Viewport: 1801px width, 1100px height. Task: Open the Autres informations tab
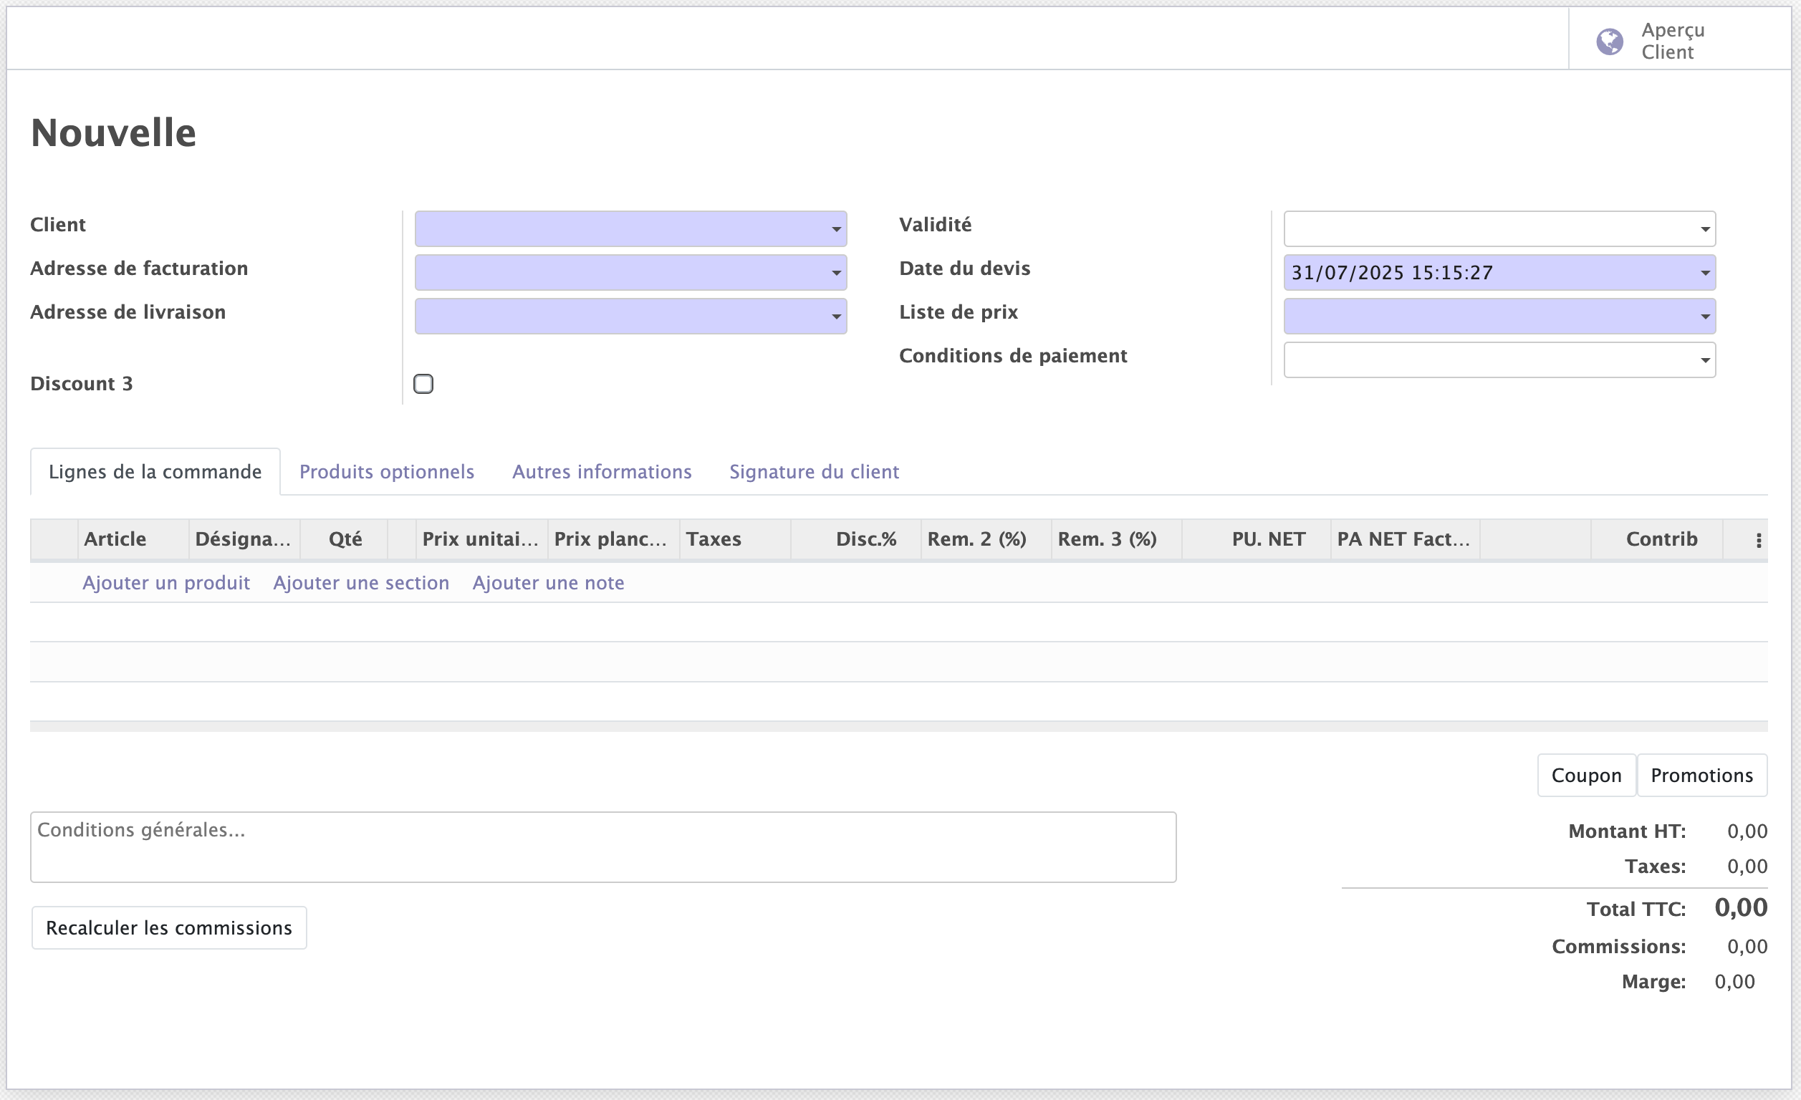pyautogui.click(x=602, y=472)
